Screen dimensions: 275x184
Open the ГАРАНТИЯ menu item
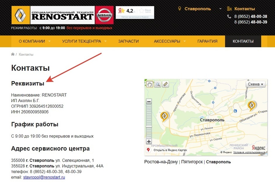click(207, 41)
